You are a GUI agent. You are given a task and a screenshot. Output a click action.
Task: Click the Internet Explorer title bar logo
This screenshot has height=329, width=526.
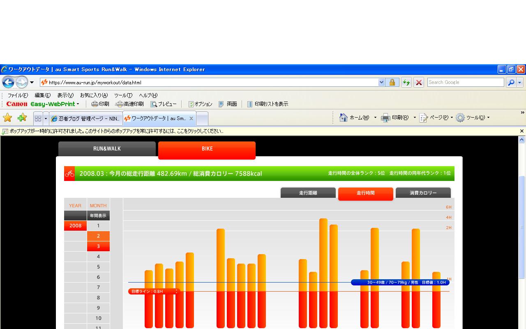[4, 70]
